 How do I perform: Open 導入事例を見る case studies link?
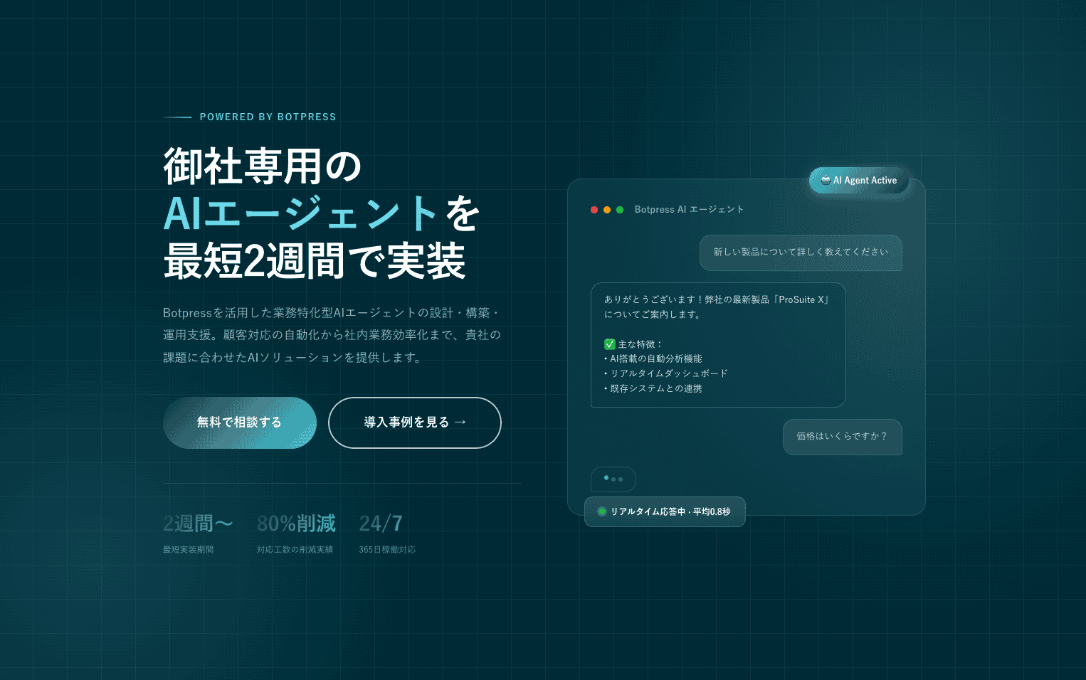click(x=414, y=423)
